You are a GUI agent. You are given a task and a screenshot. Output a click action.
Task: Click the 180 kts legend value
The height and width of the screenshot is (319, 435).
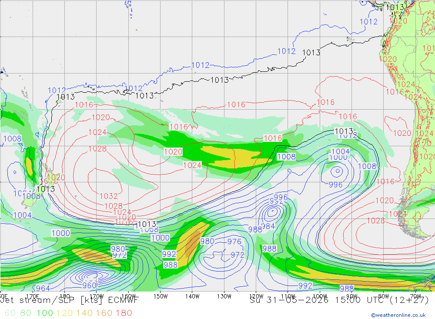pos(124,313)
